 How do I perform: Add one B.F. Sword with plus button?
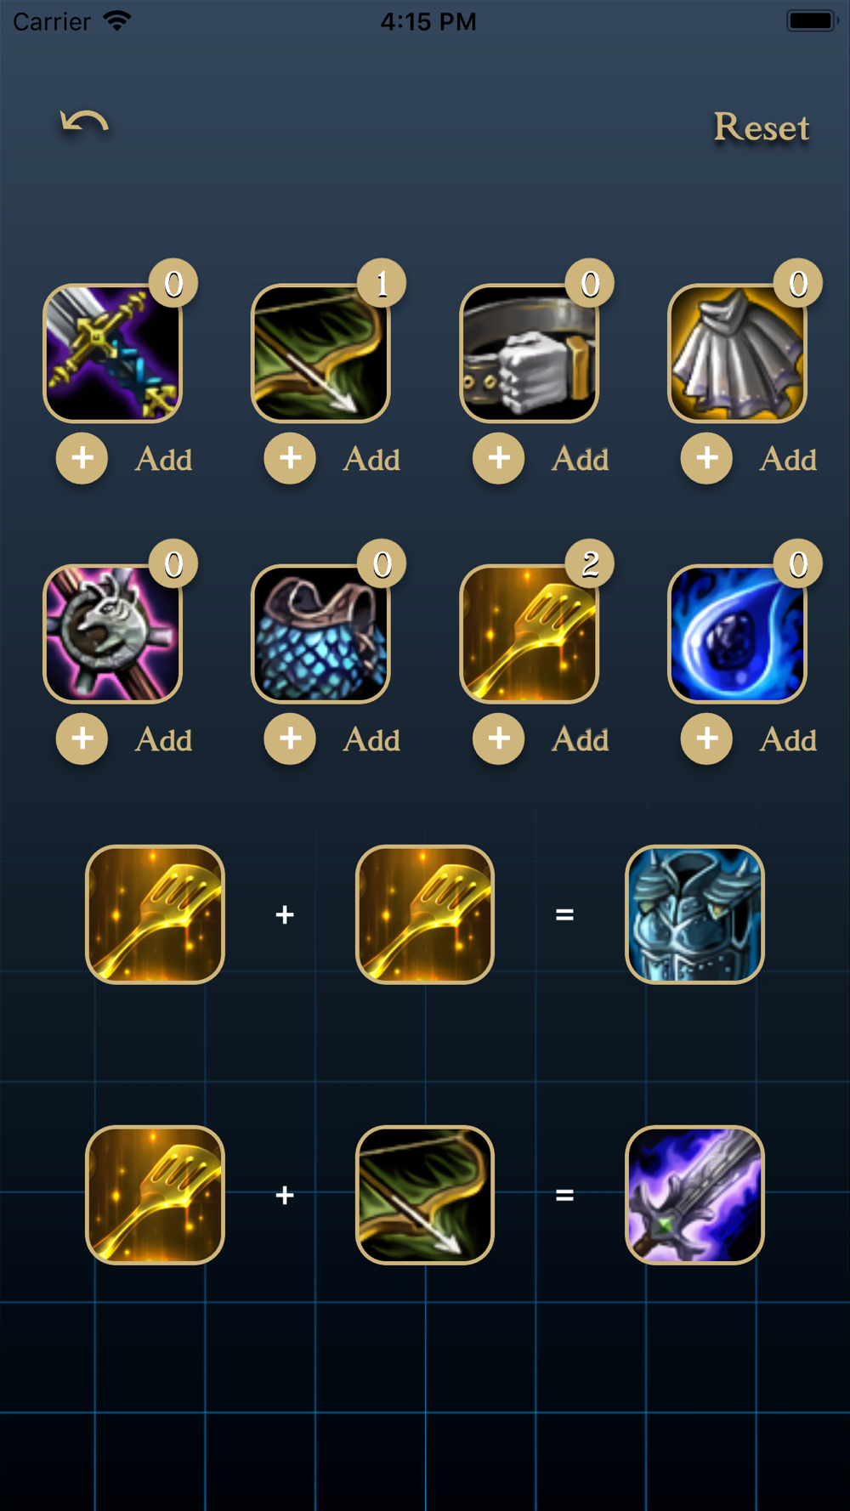tap(82, 458)
